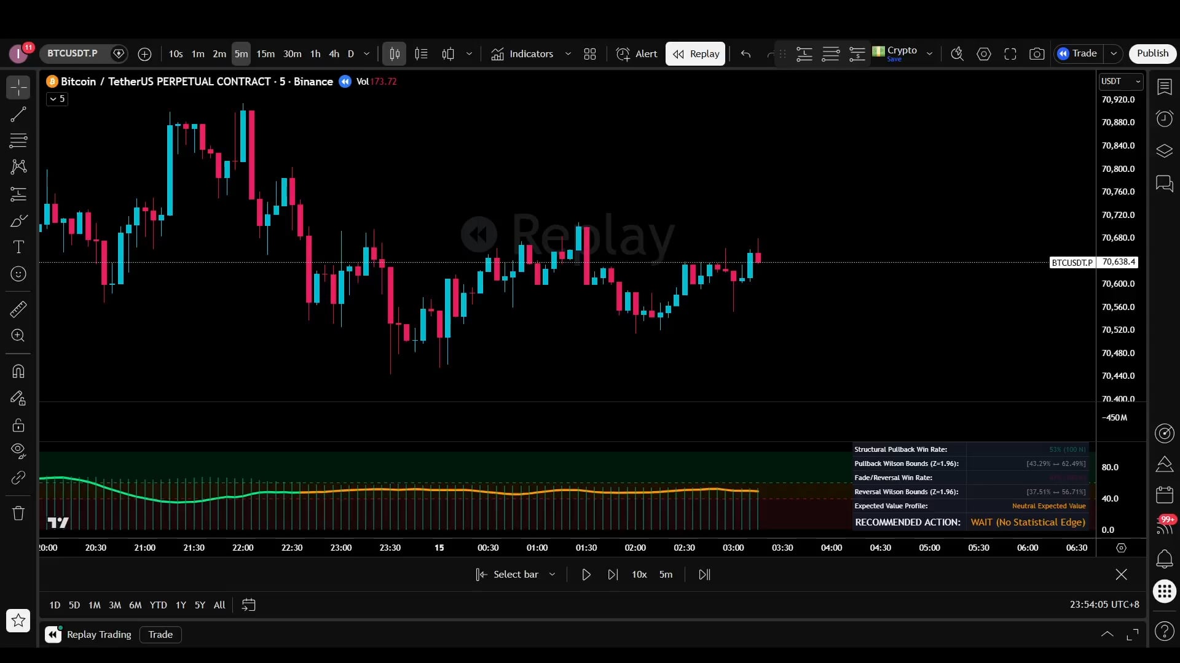Select the crosshair cursor tool

point(18,88)
